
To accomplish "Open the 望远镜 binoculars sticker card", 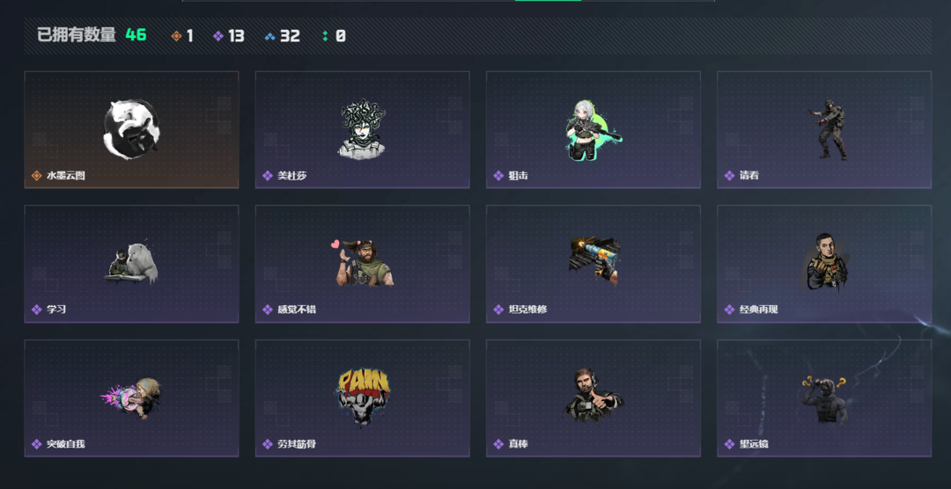I will (824, 398).
